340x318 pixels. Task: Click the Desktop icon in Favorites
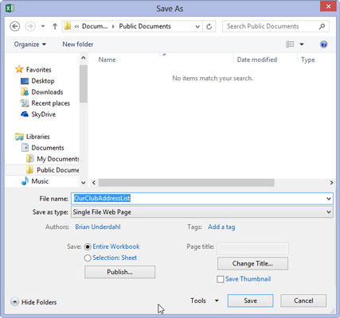point(25,81)
